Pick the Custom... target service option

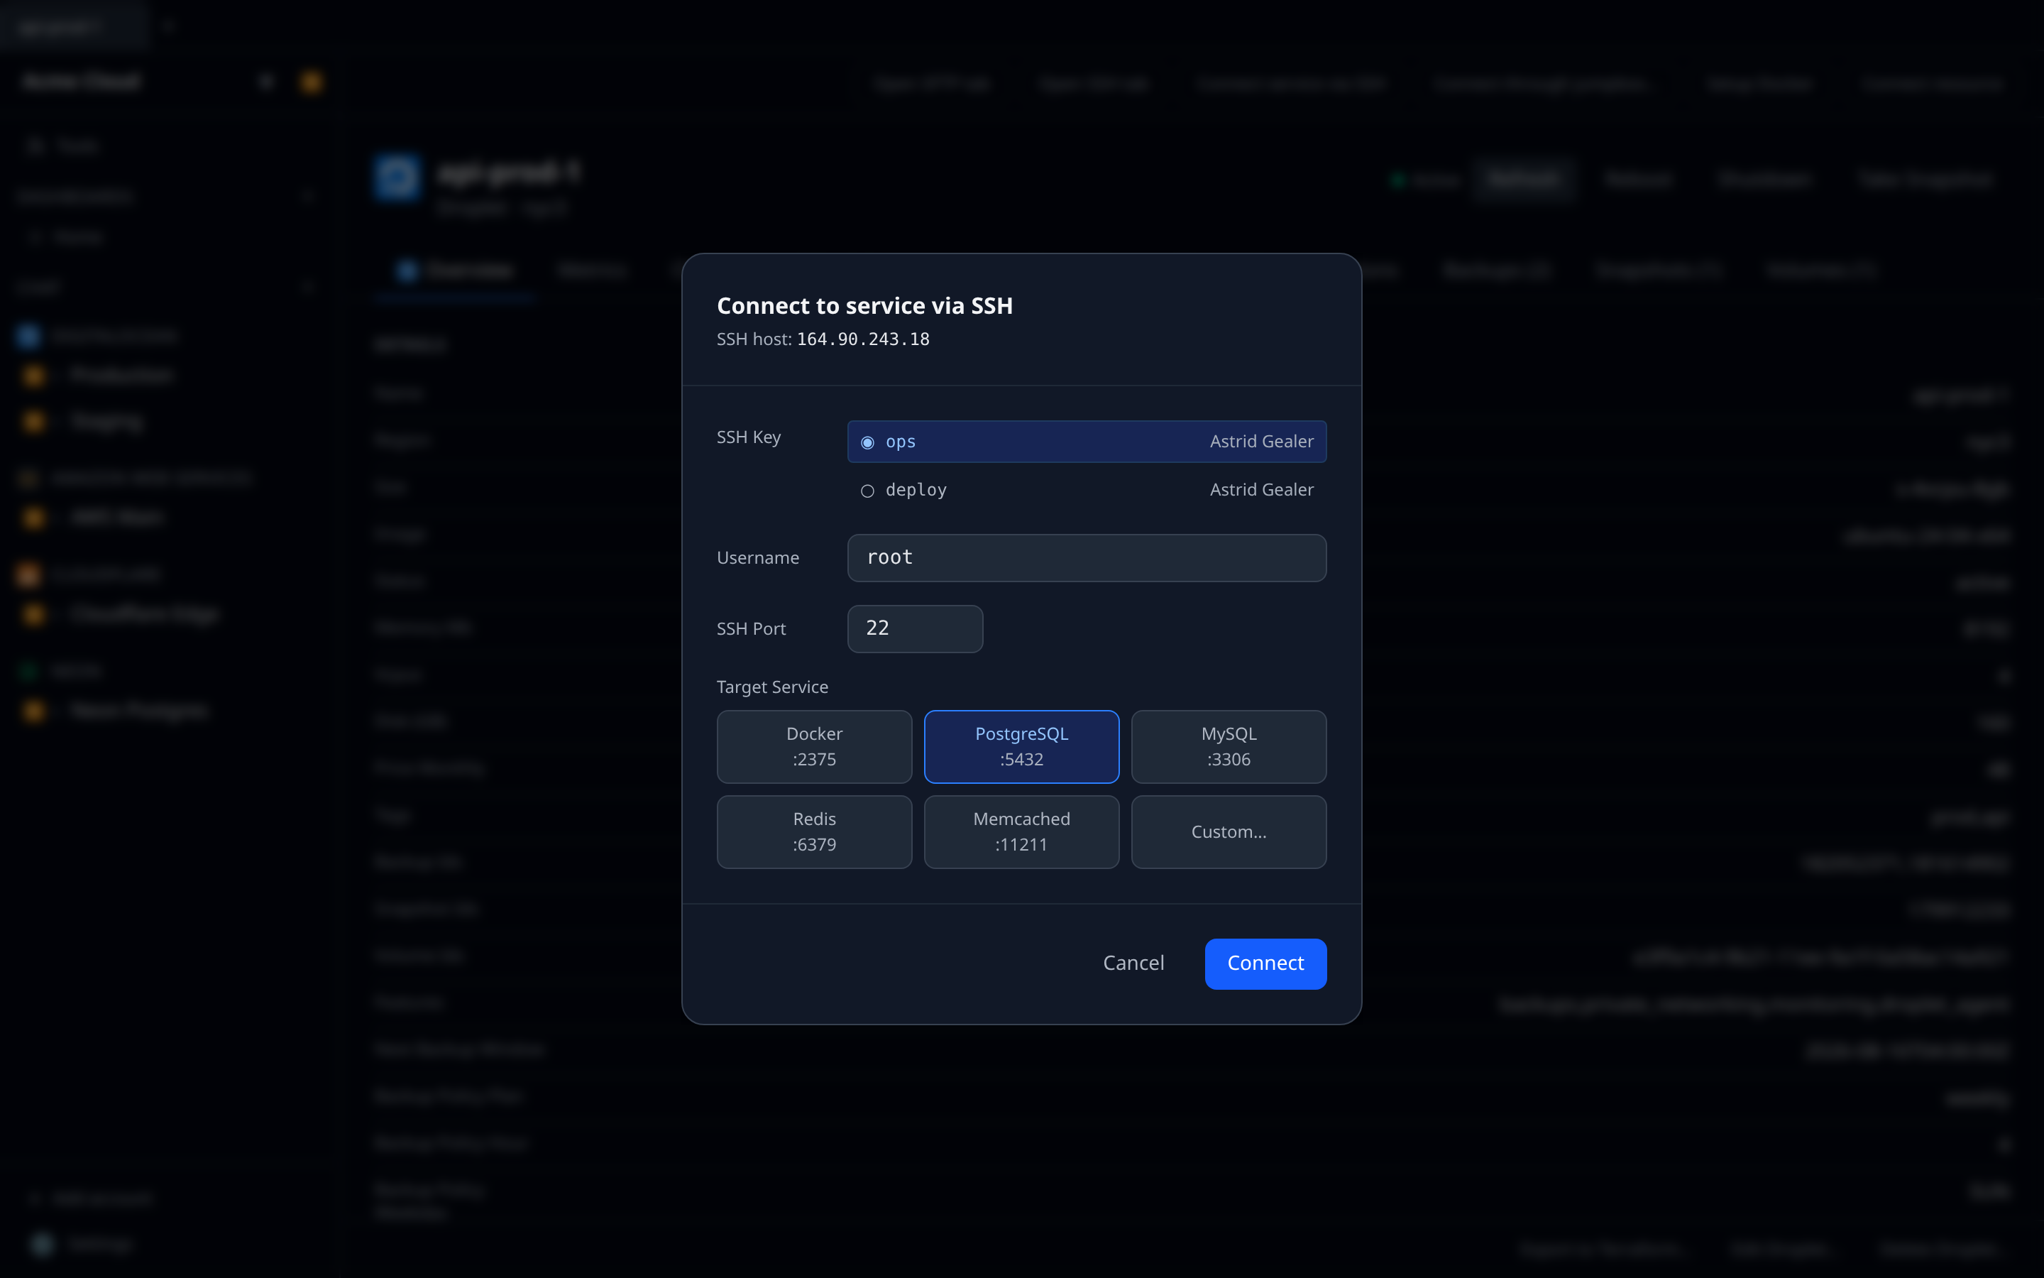pyautogui.click(x=1228, y=831)
